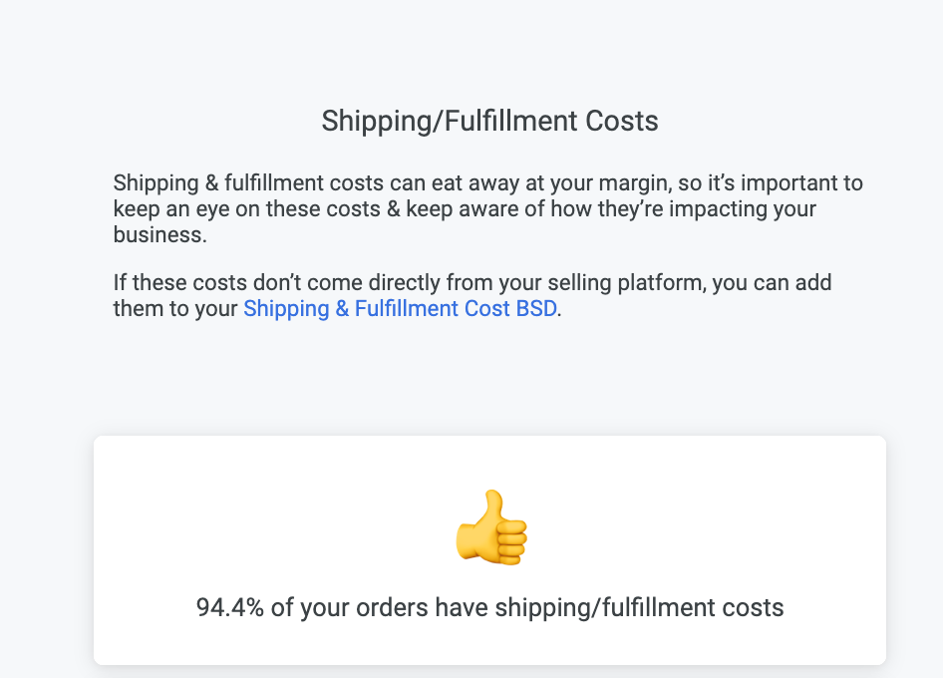Image resolution: width=943 pixels, height=678 pixels.
Task: Click the thumbs-up emoji icon
Action: point(490,526)
